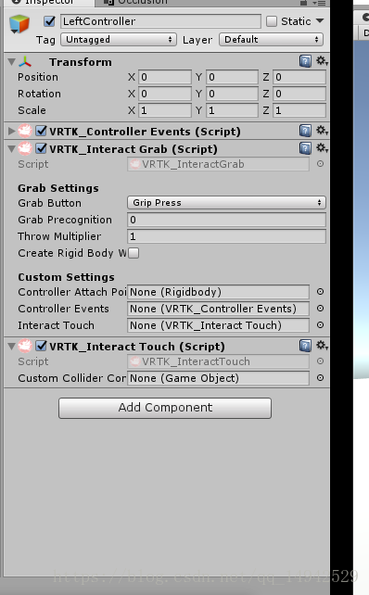Click None (VRTK_Interact Touch) field
This screenshot has width=369, height=595.
[x=218, y=325]
